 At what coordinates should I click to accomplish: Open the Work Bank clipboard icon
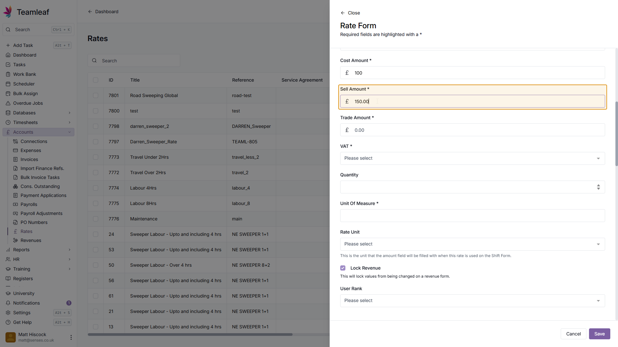pos(8,74)
